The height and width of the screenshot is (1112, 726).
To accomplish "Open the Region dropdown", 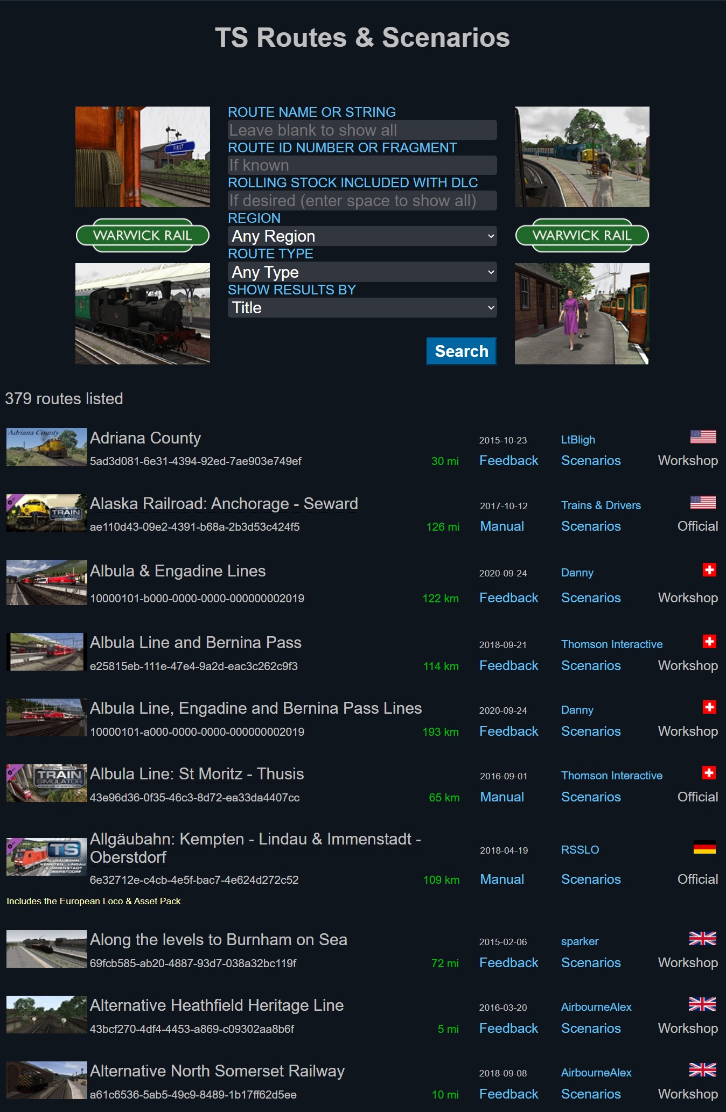I will (362, 236).
